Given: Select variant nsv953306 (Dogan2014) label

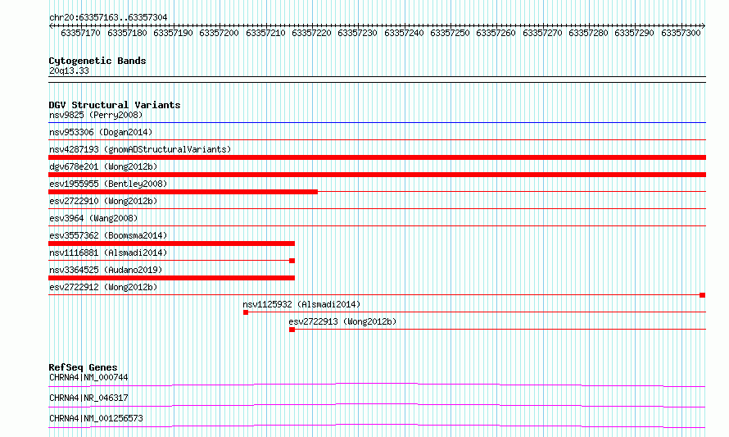Looking at the screenshot, I should click(x=101, y=132).
